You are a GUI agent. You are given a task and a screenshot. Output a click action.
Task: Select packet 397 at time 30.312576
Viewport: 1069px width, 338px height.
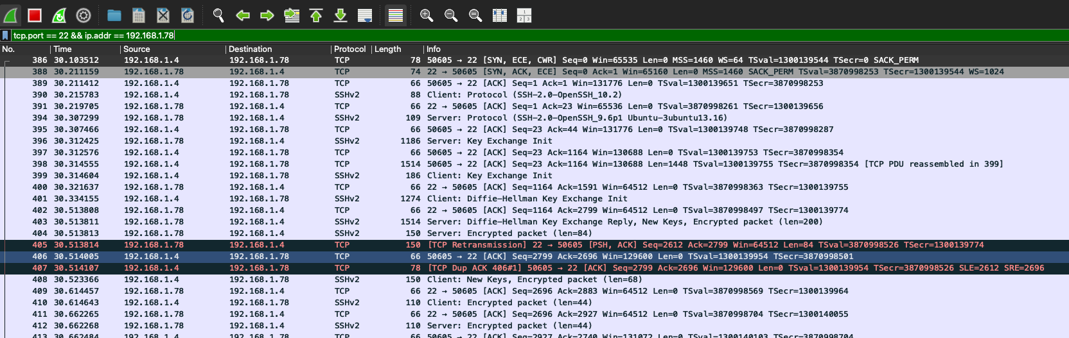pos(534,153)
